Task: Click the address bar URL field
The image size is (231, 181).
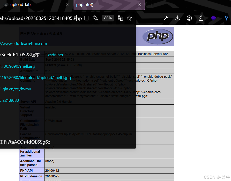Action: click(41, 18)
